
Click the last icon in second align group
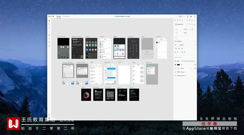(195, 20)
